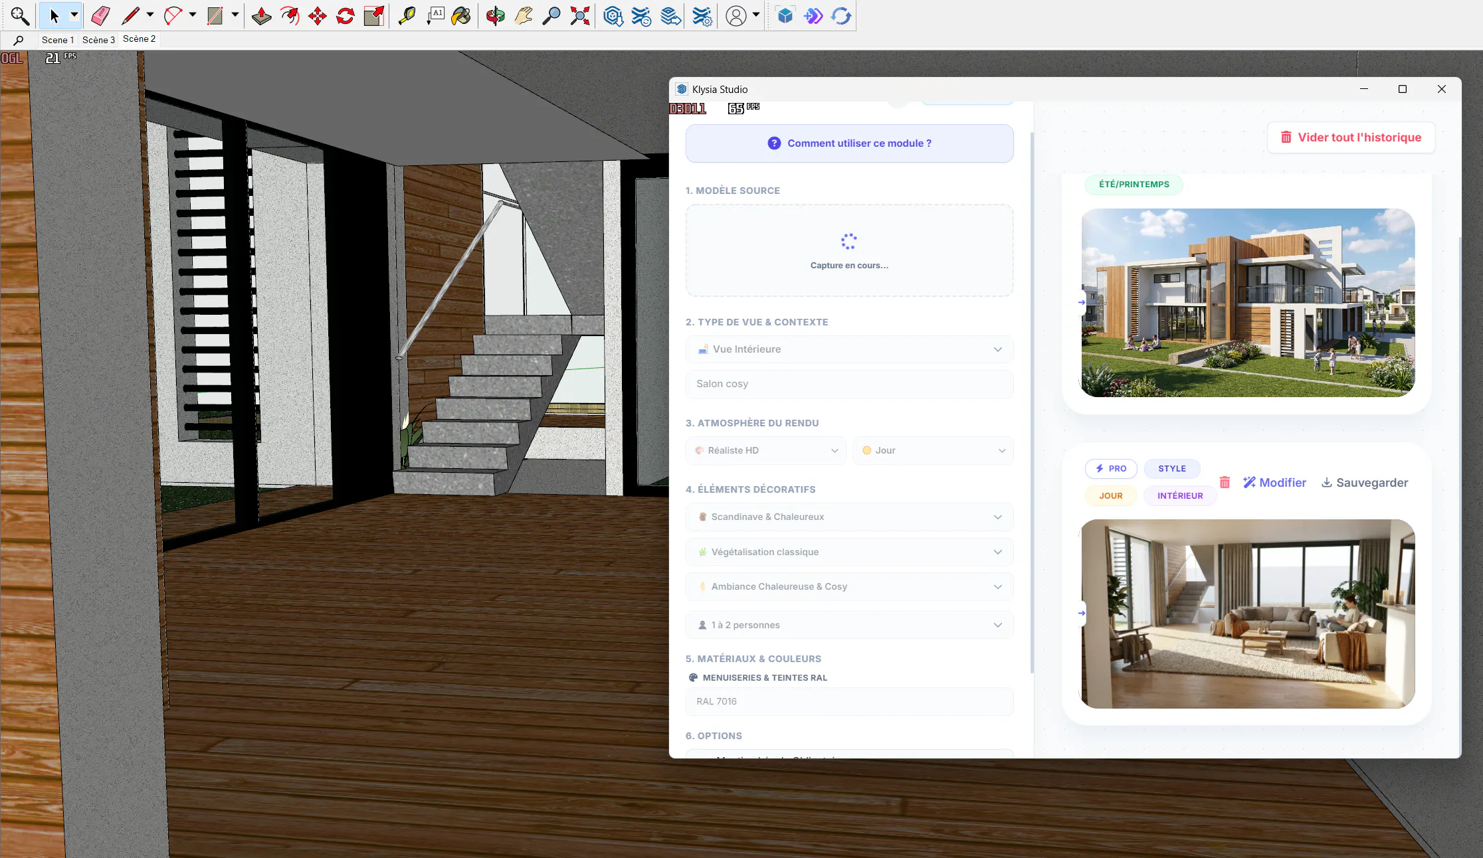The width and height of the screenshot is (1483, 858).
Task: Open the user account icon
Action: [736, 16]
